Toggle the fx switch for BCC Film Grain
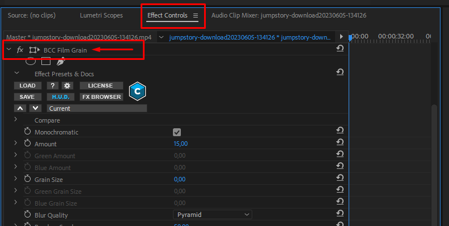 (x=20, y=50)
